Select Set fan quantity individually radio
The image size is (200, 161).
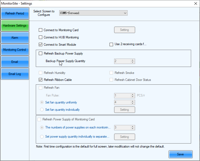[x=42, y=110]
